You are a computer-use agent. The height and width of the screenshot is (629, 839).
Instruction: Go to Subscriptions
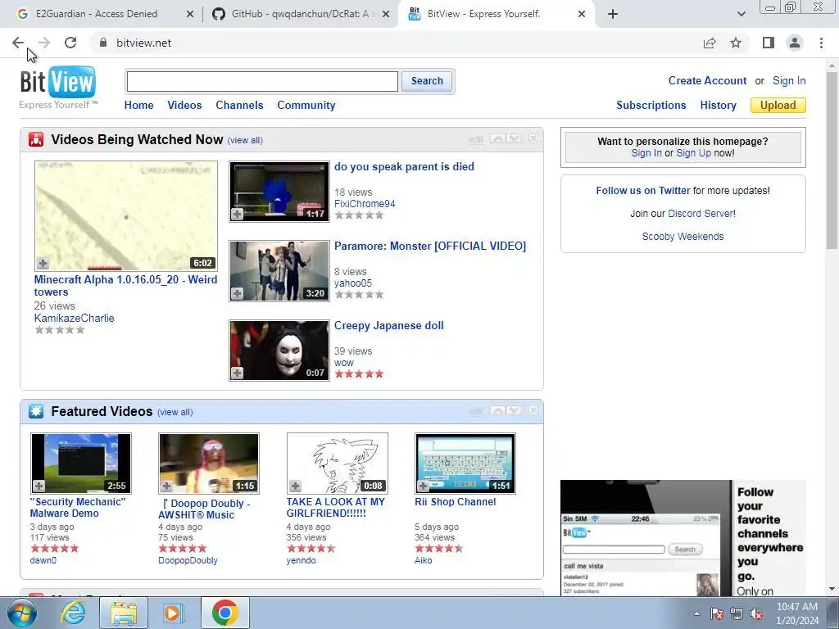point(651,106)
